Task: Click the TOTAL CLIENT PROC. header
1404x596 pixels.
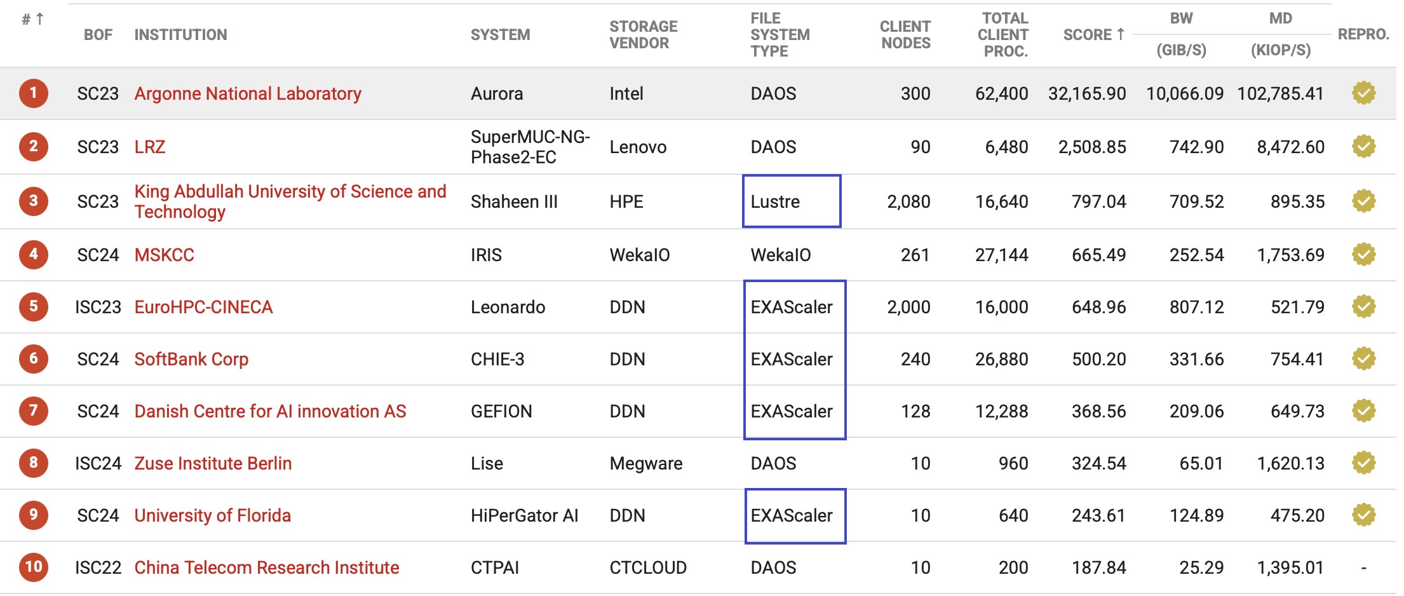Action: (1003, 35)
